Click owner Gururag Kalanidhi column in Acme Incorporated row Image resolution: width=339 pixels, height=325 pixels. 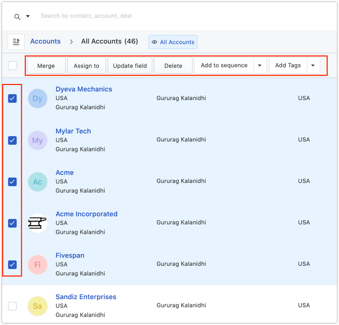tap(181, 222)
